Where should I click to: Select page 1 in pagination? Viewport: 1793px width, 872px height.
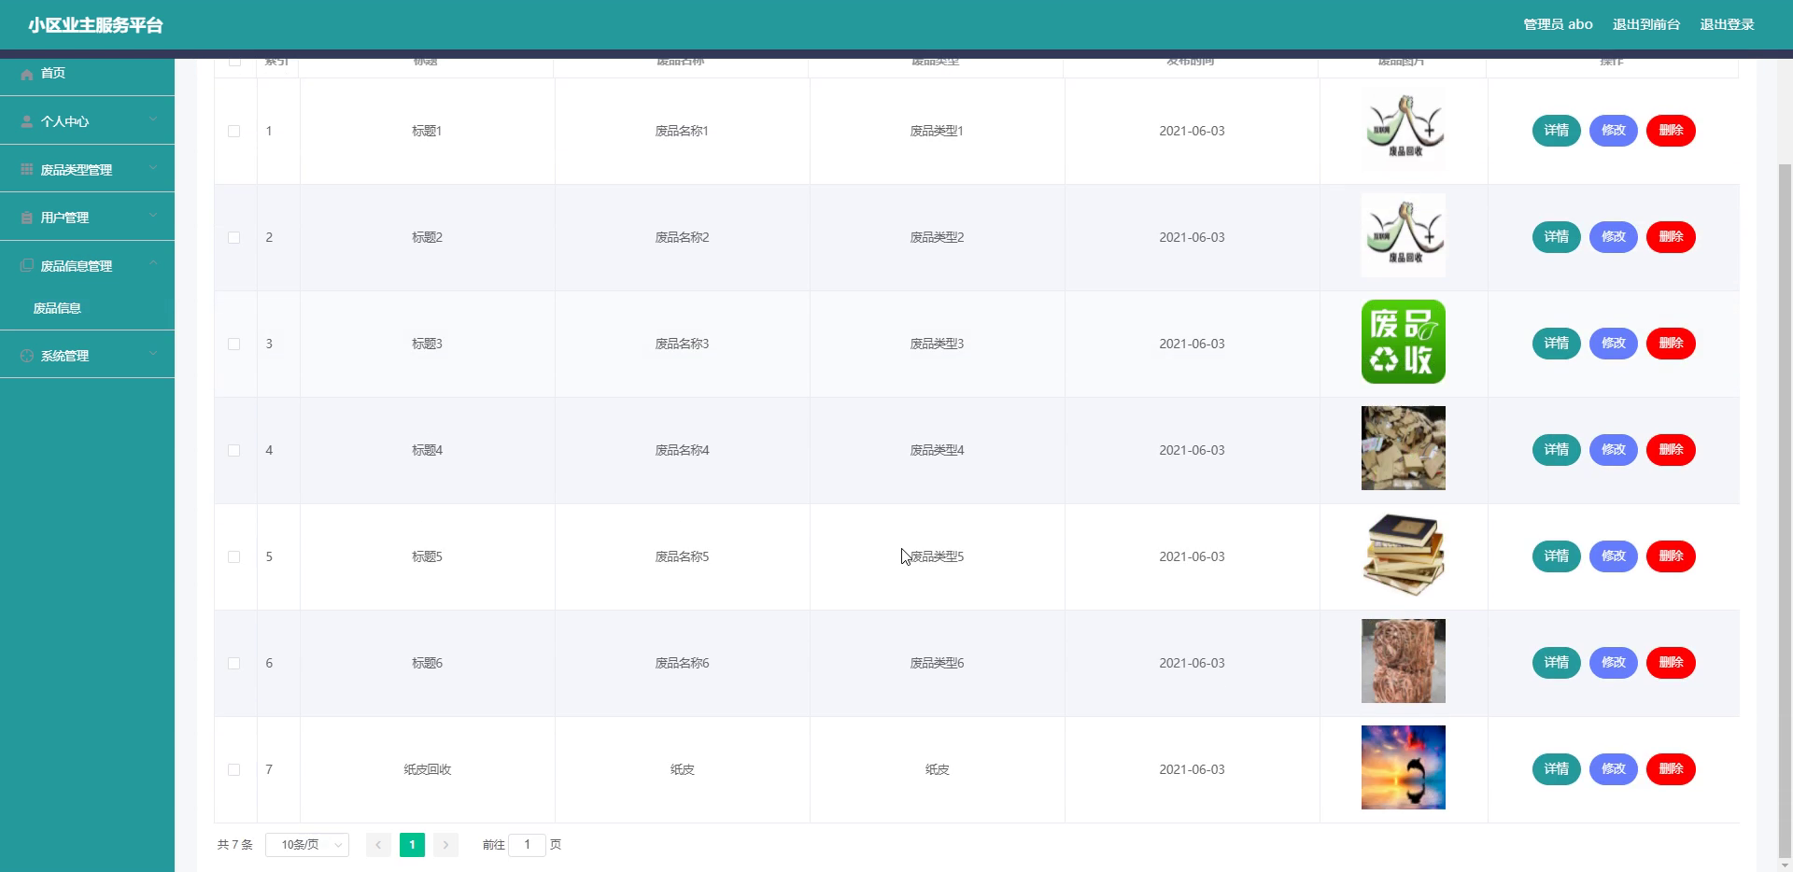coord(412,845)
